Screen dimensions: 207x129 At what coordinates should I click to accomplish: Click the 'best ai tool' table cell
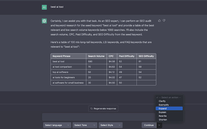click(x=58, y=61)
